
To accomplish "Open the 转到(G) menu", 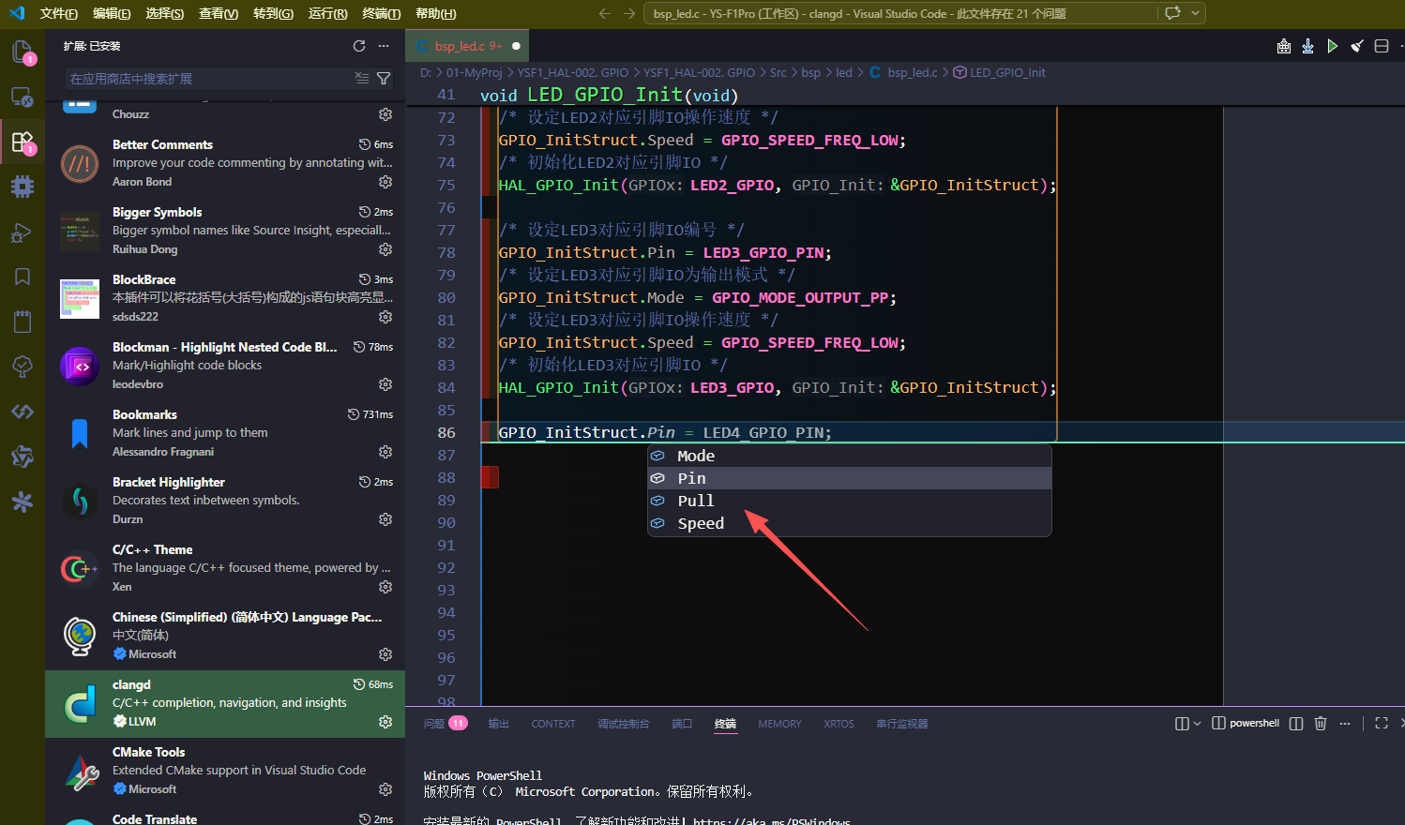I will click(x=273, y=13).
